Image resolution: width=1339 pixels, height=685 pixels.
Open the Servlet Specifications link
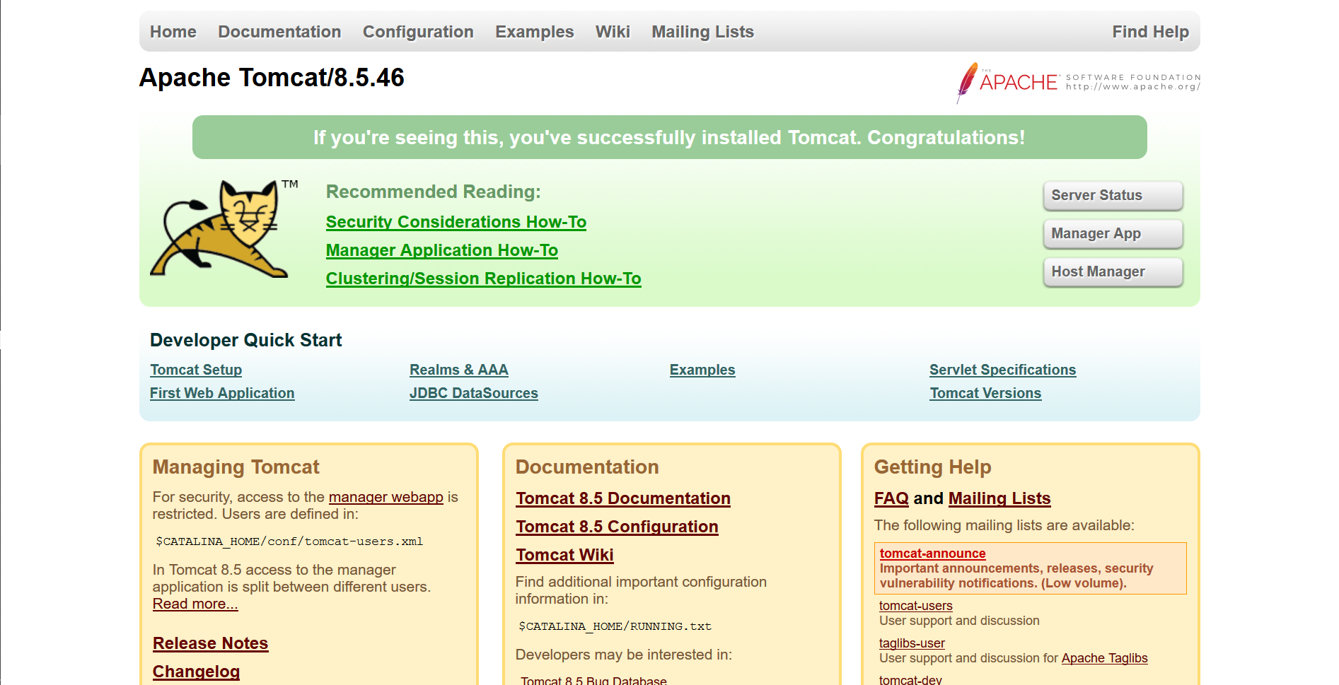(x=1002, y=370)
